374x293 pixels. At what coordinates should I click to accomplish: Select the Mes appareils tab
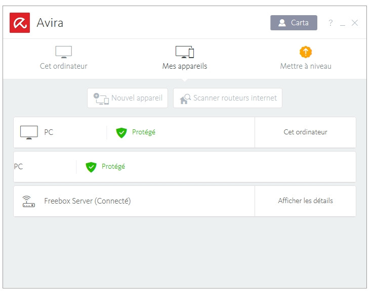pos(184,66)
